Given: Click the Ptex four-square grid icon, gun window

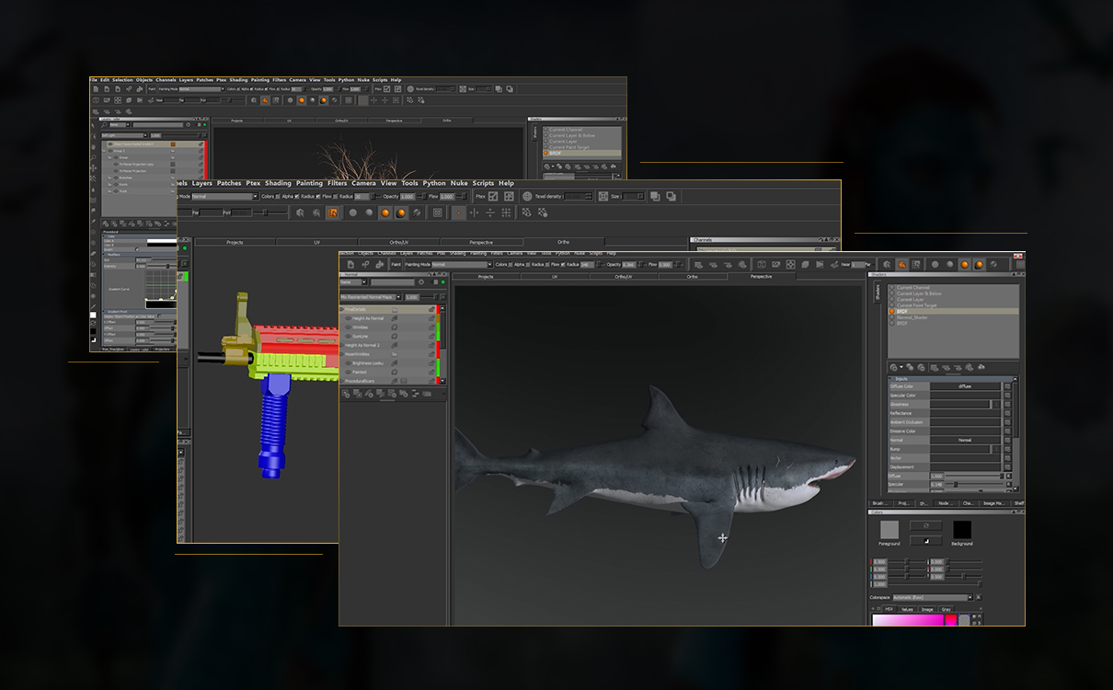Looking at the screenshot, I should 508,196.
